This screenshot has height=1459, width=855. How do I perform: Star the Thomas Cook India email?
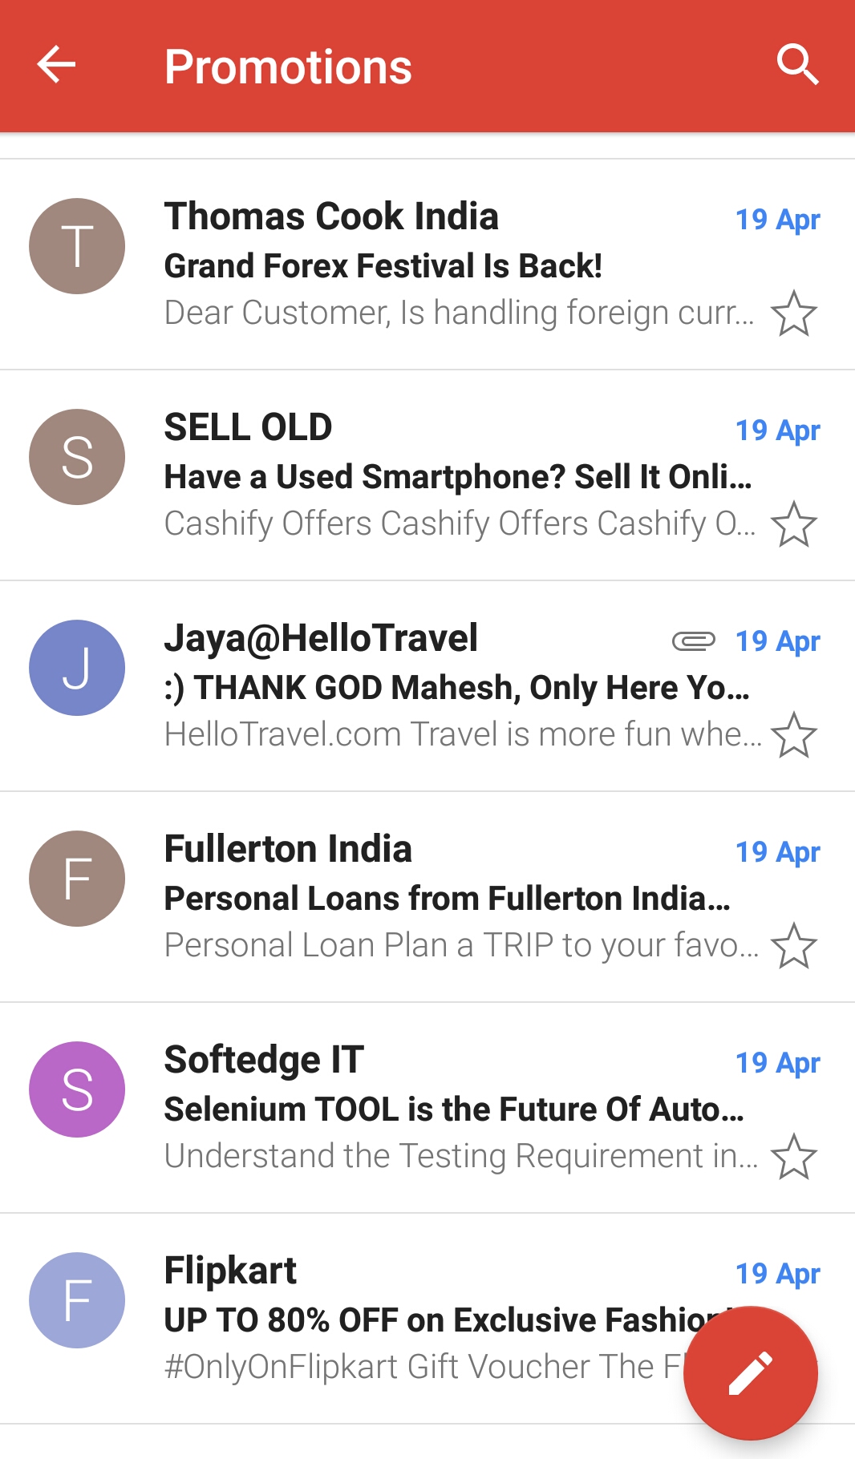click(x=793, y=313)
